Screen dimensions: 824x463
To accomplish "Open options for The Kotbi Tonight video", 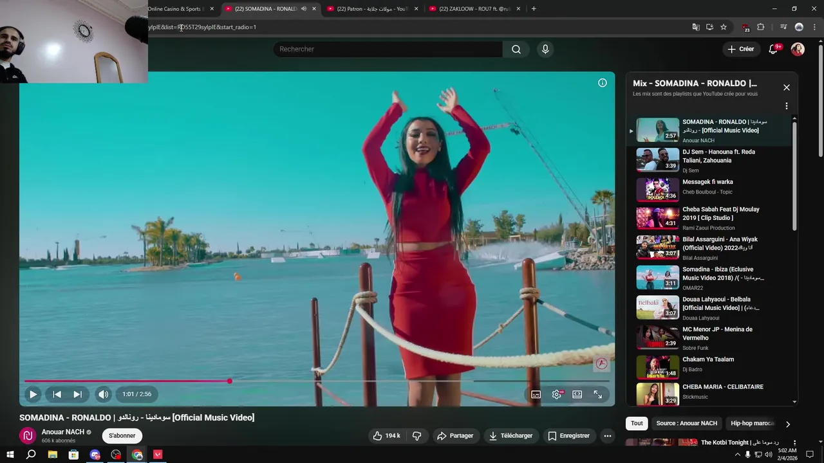I will pyautogui.click(x=794, y=443).
